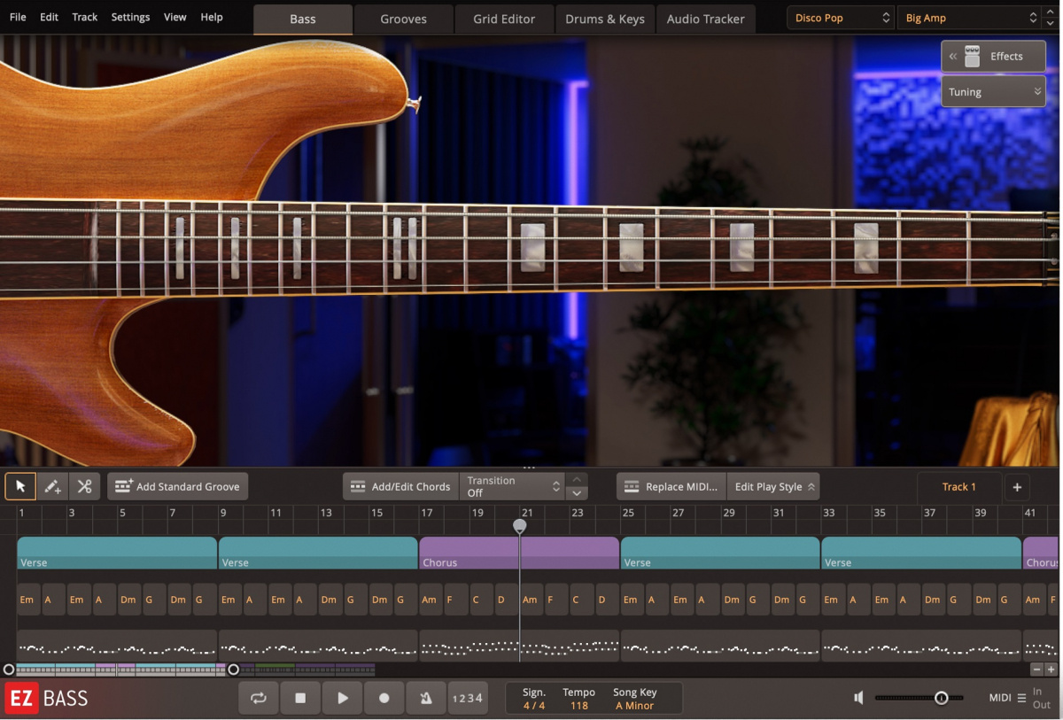The image size is (1063, 720).
Task: Open the Add/Edit Chords editor
Action: [x=400, y=486]
